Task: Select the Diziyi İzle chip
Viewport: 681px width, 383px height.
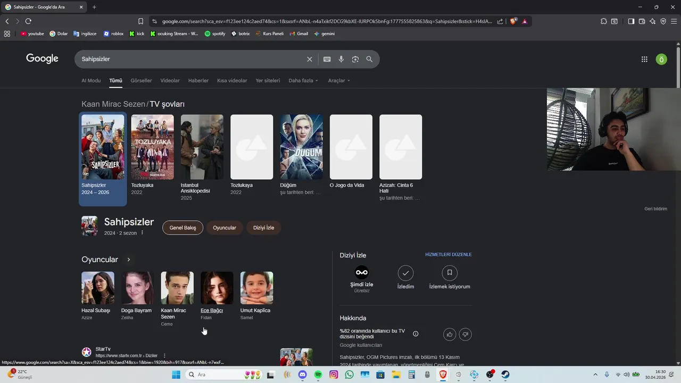Action: pyautogui.click(x=264, y=228)
